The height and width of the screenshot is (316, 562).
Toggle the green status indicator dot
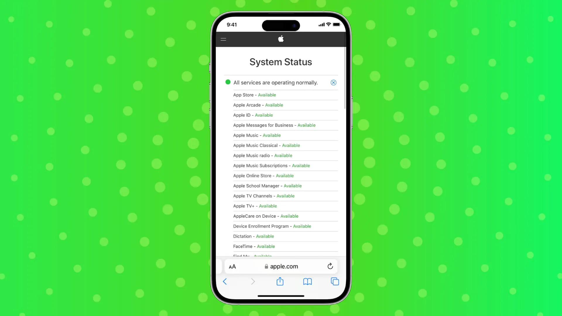228,82
